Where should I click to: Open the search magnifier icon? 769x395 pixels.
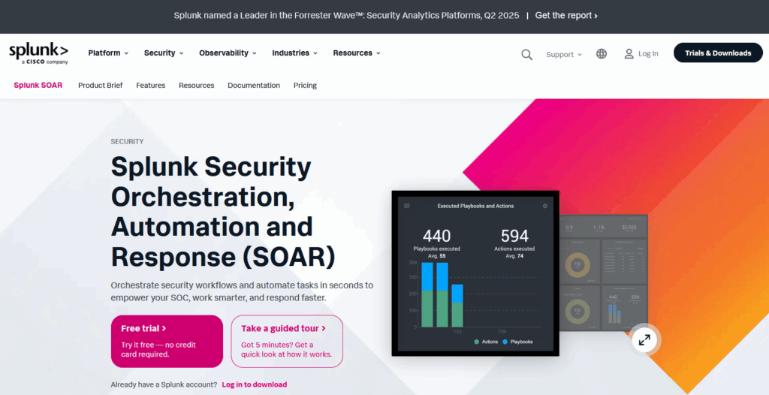point(526,54)
